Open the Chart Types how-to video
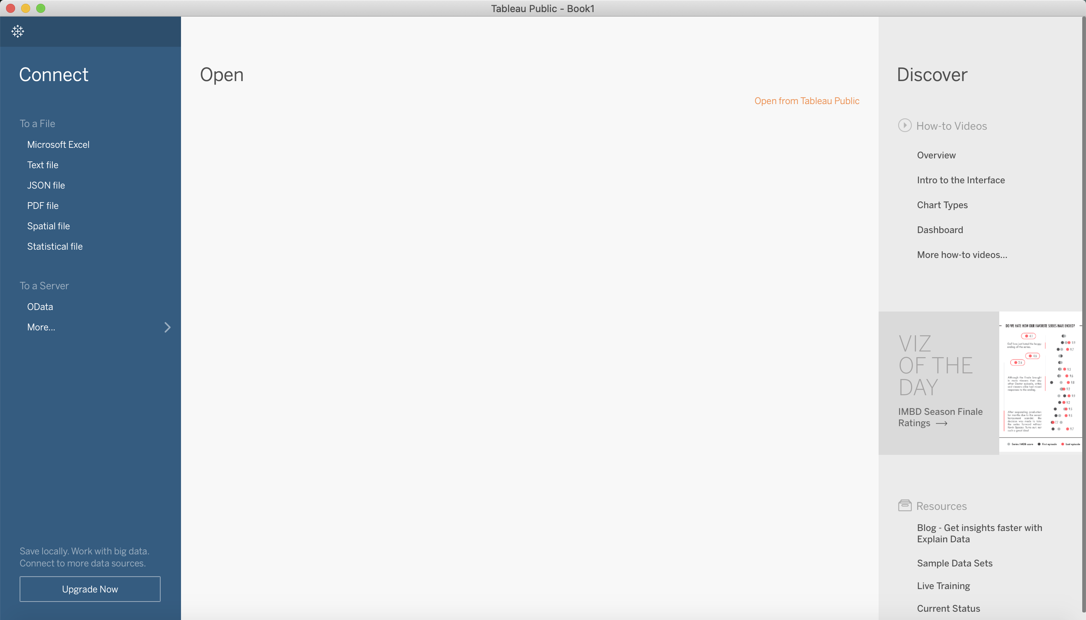Image resolution: width=1086 pixels, height=620 pixels. point(942,205)
